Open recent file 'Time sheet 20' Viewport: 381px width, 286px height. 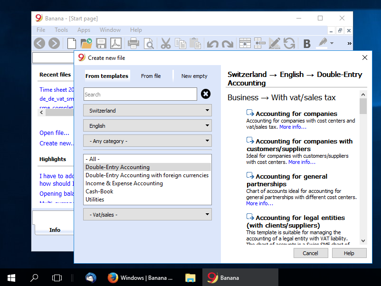click(x=57, y=90)
